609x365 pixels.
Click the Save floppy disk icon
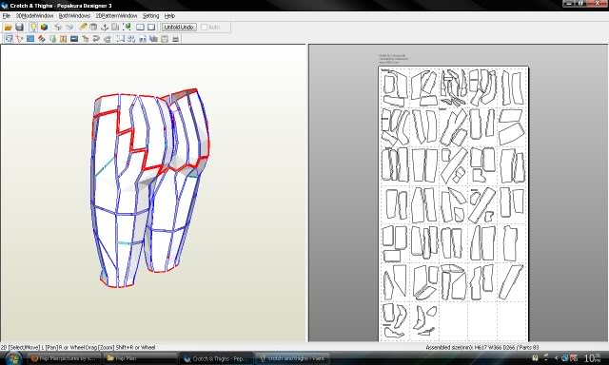pyautogui.click(x=19, y=28)
